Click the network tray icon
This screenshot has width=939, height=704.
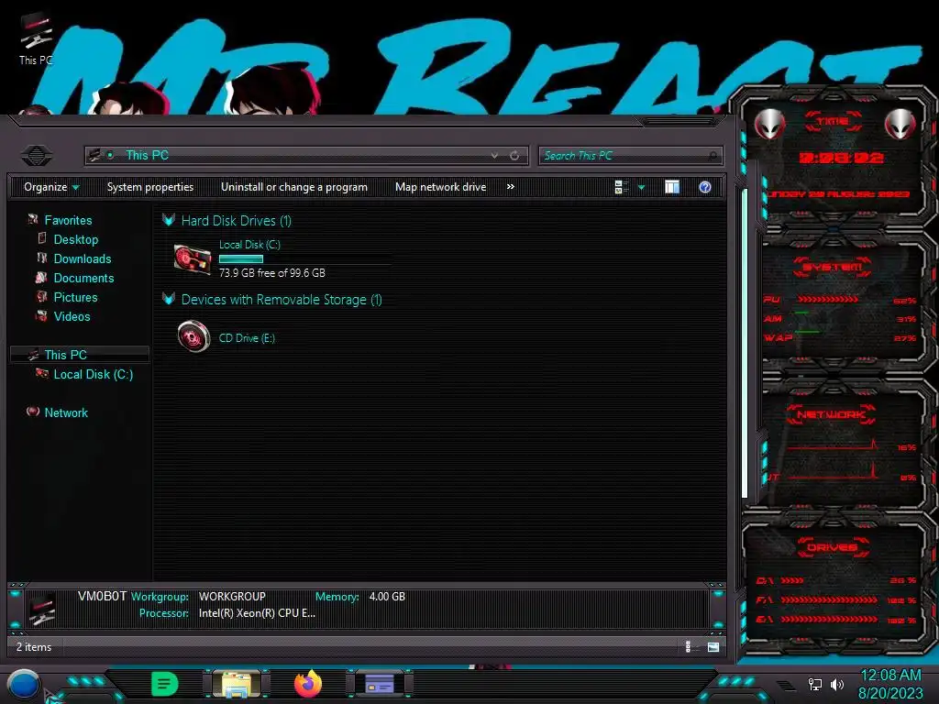click(814, 684)
